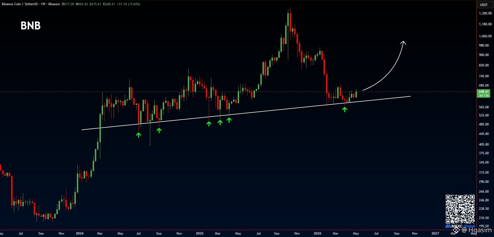Image resolution: width=494 pixels, height=237 pixels.
Task: Click the 980.00 price axis label
Action: (484, 45)
